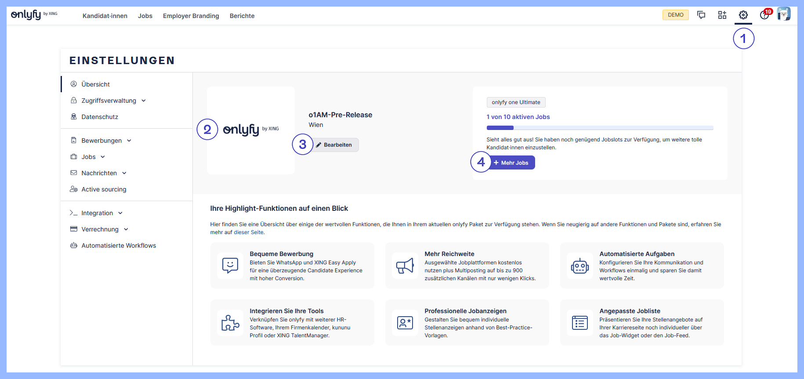Expand the Nachrichten sidebar menu
The height and width of the screenshot is (379, 804).
tap(99, 173)
